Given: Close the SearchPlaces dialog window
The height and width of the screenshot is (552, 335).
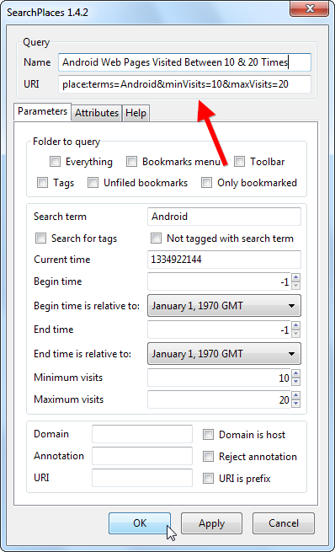Looking at the screenshot, I should (x=309, y=8).
